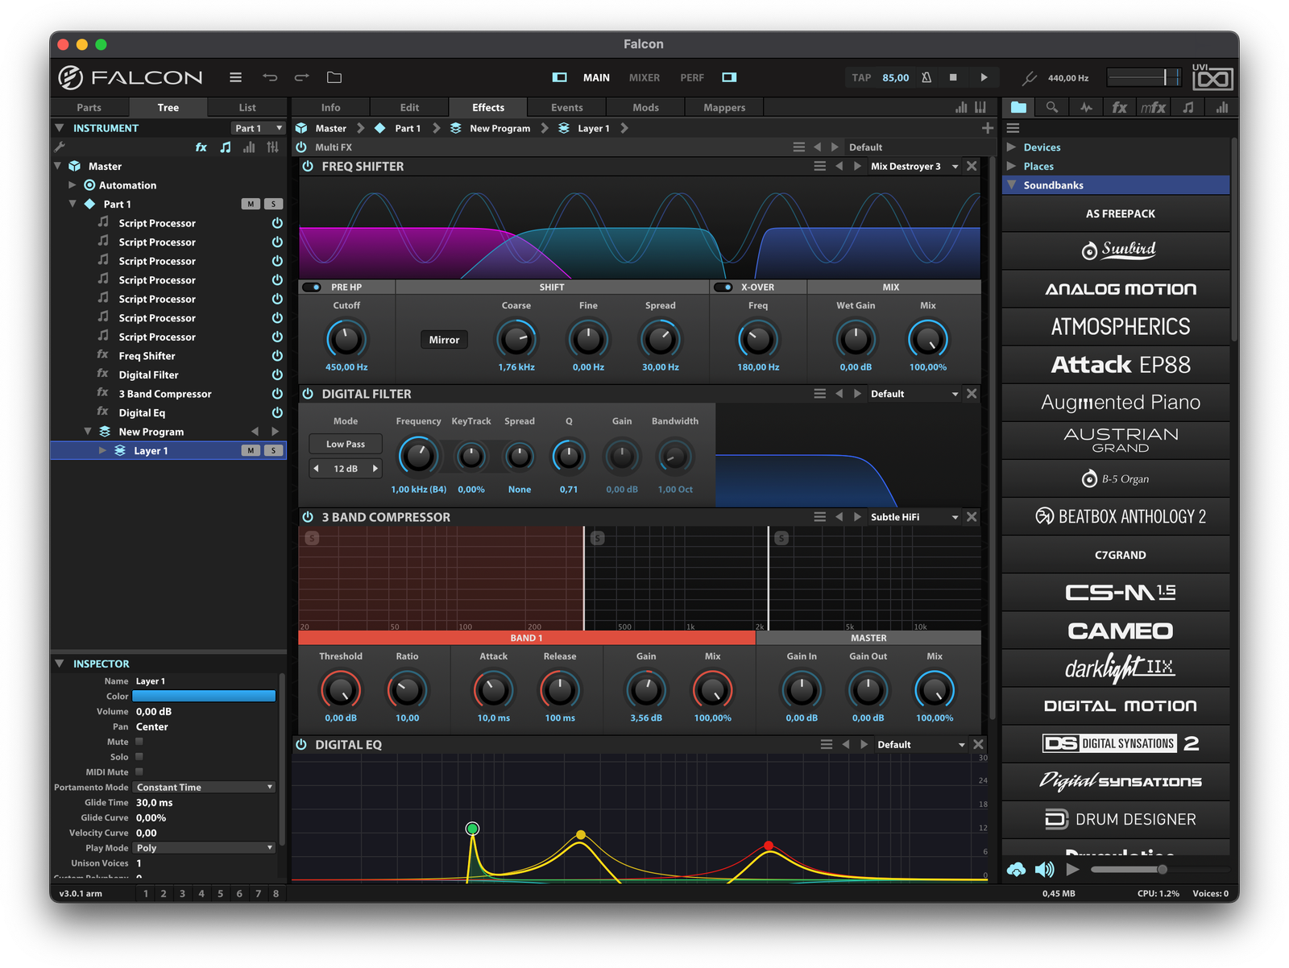Screen dimensions: 1289x968
Task: Toggle right sidebar panel icon
Action: pyautogui.click(x=729, y=77)
